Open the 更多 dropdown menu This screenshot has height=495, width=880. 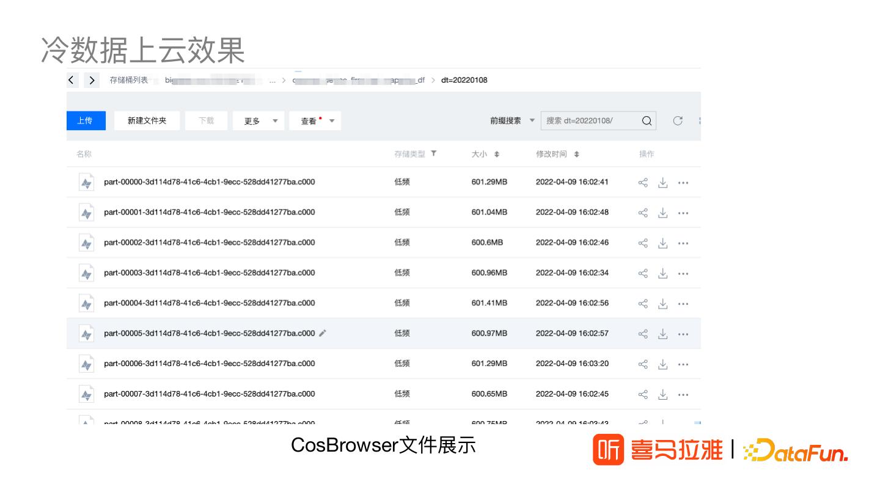(x=256, y=121)
